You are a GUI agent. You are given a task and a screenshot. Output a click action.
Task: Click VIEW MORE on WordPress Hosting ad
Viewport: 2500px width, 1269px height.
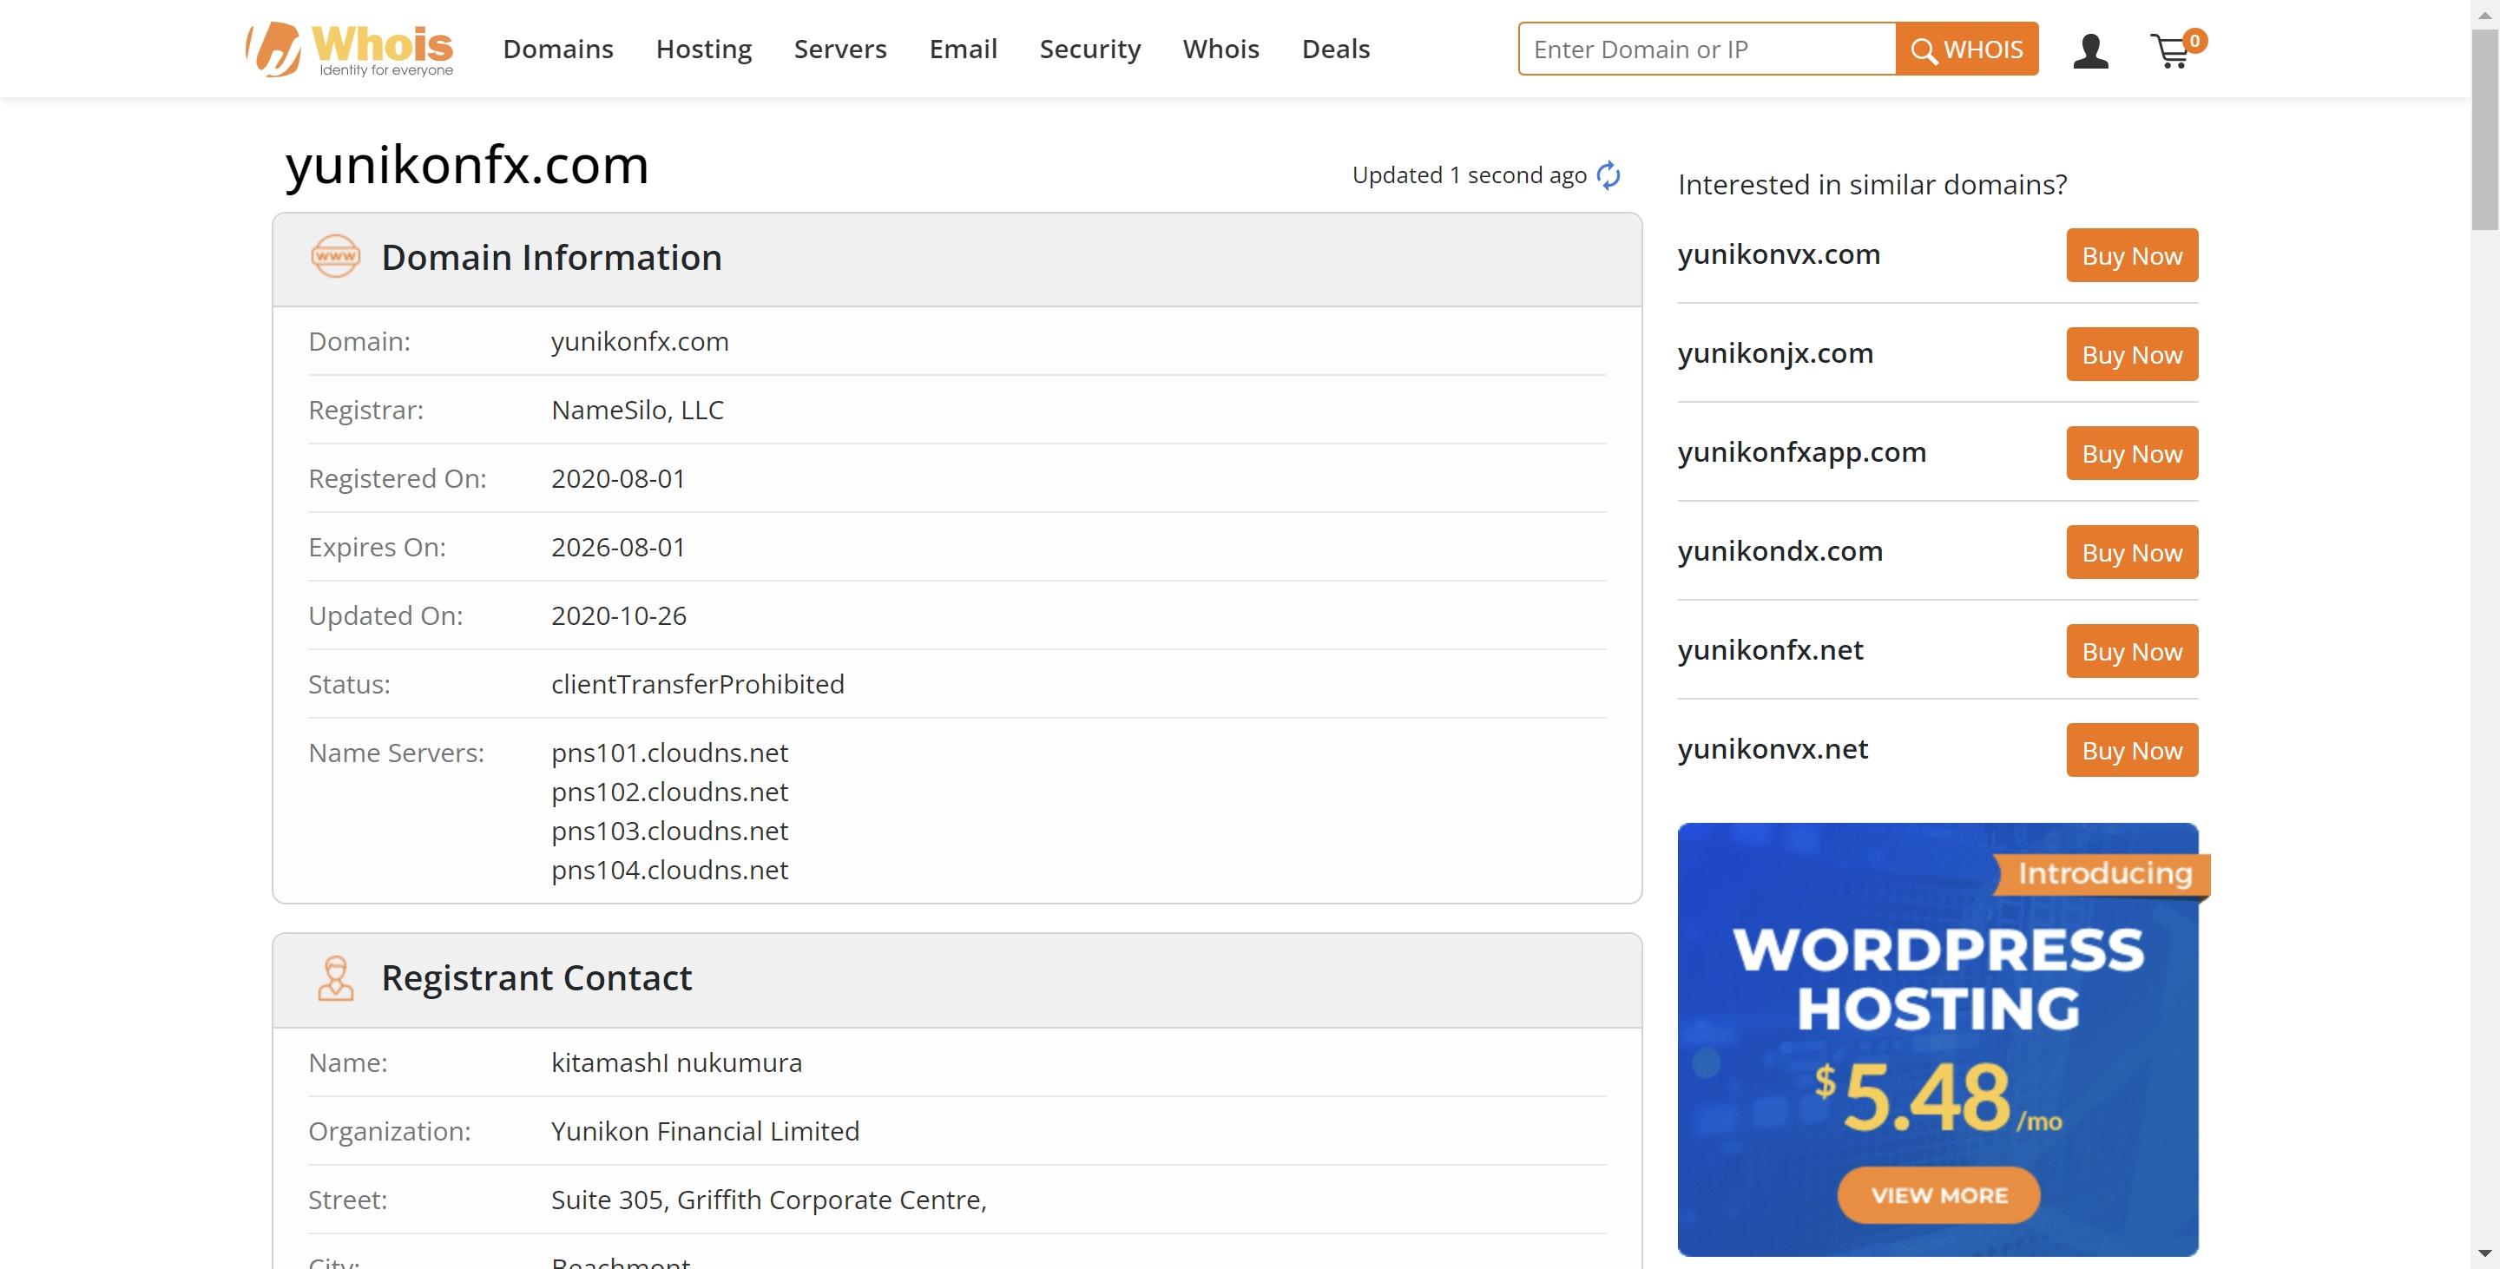1937,1196
